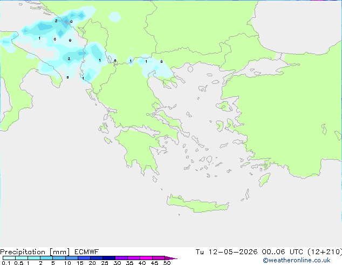Viewport: 342px width, 265px height.
Task: Click the '35' legend scale label
Action: (129, 263)
